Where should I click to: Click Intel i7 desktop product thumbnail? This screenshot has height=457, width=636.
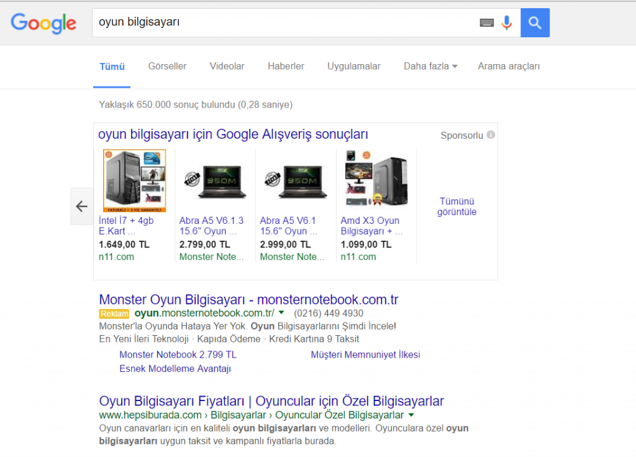click(135, 181)
